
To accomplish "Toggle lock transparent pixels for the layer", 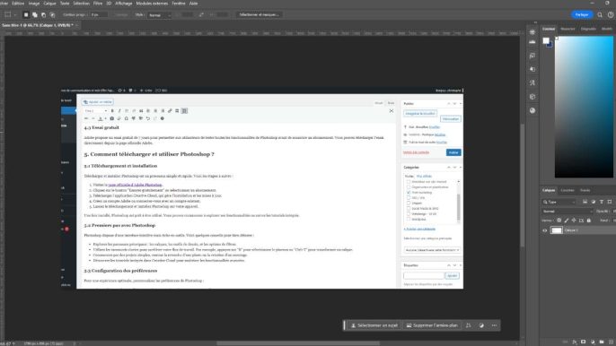I will [x=559, y=221].
